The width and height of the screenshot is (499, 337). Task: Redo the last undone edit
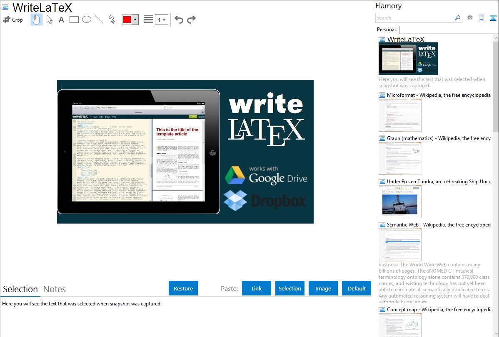[191, 20]
